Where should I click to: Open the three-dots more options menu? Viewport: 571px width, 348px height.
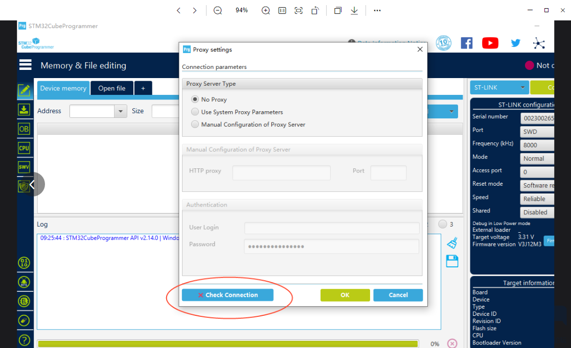tap(377, 10)
